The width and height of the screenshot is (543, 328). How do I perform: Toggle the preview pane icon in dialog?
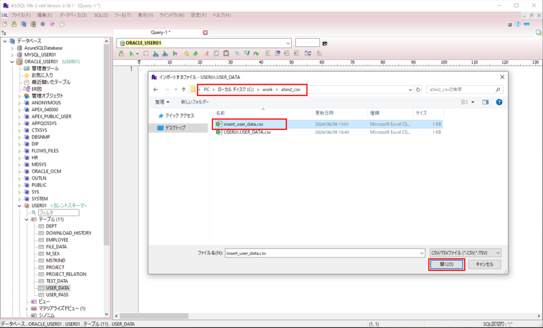(486, 102)
